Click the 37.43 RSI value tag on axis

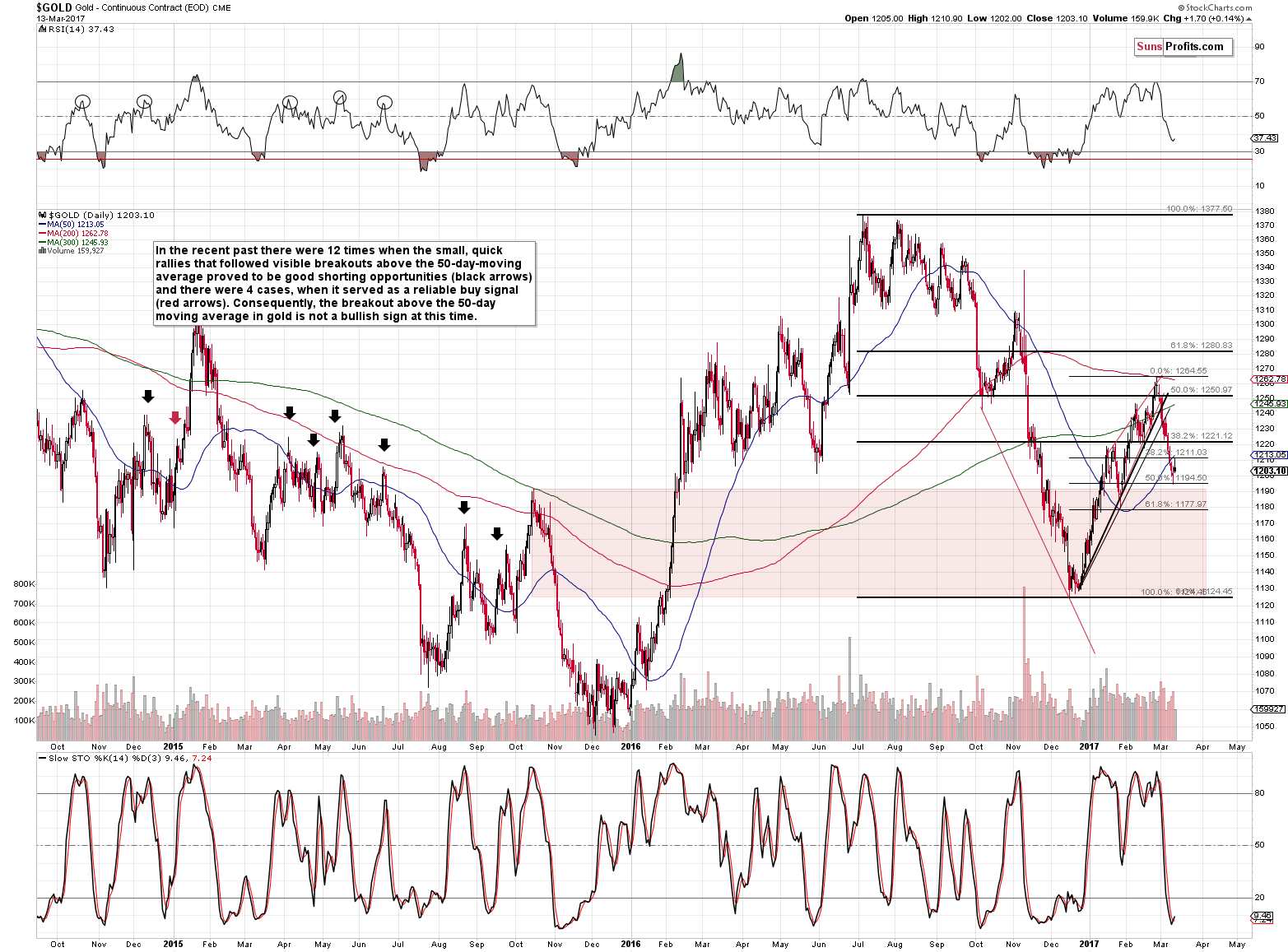(x=1266, y=138)
